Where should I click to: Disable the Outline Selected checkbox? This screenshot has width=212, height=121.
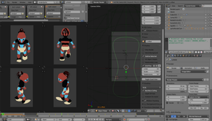coord(143,56)
